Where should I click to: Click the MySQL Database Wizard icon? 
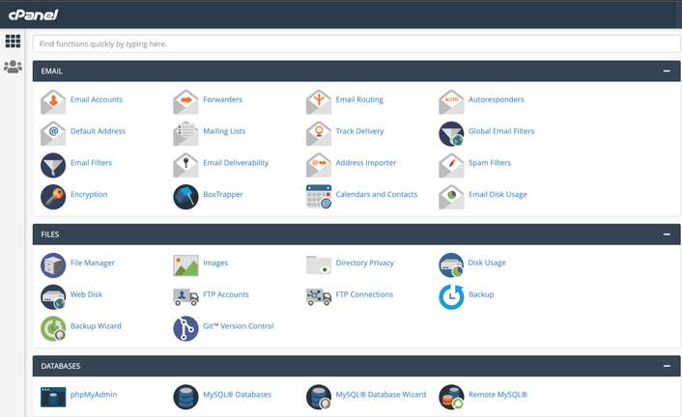point(319,397)
